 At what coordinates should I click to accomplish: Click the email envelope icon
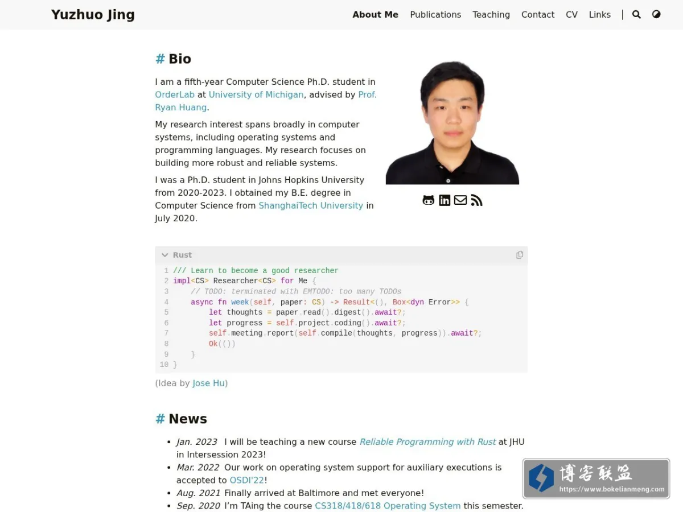(x=460, y=200)
